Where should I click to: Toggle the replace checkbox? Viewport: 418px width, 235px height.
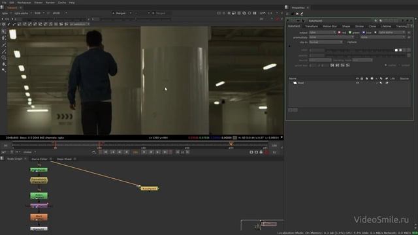352,42
